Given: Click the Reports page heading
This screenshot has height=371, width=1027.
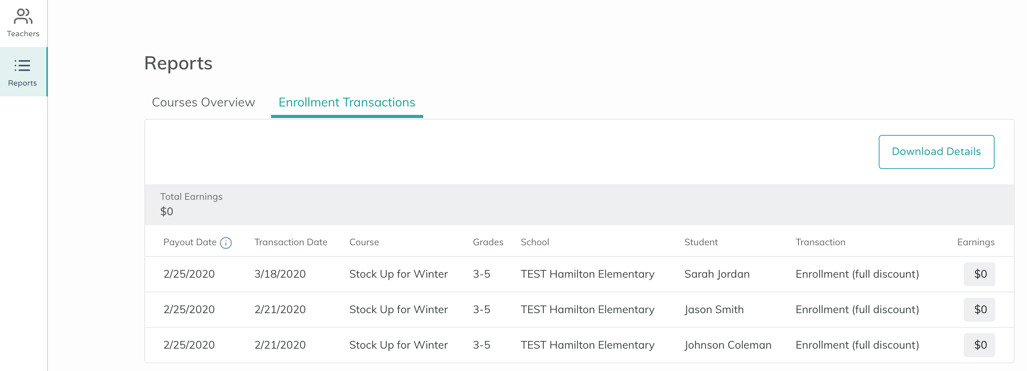Looking at the screenshot, I should point(178,63).
